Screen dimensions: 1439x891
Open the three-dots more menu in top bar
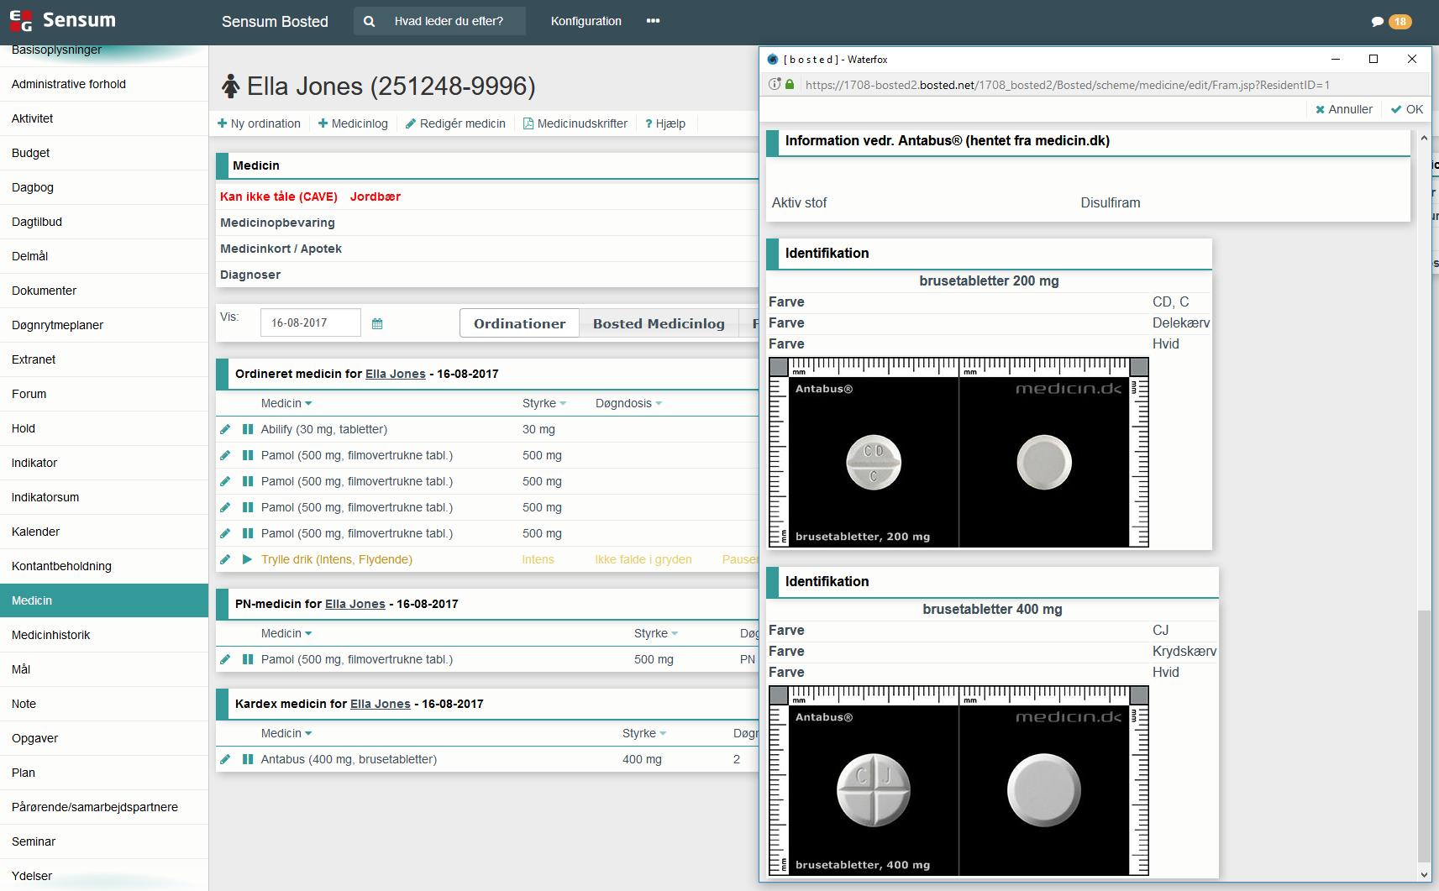tap(653, 21)
